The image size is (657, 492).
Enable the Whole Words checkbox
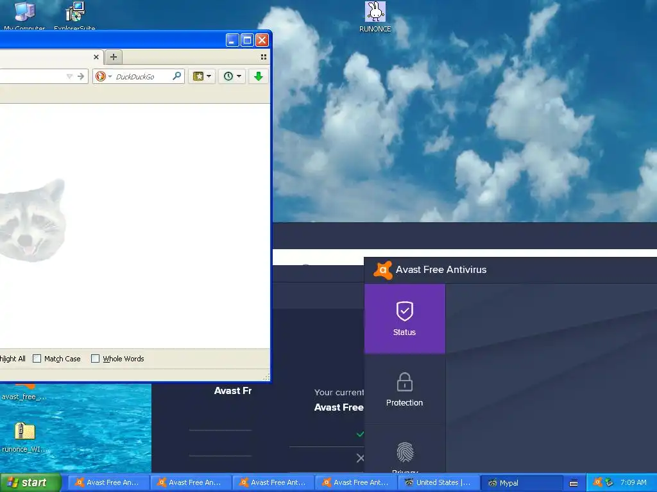point(95,359)
